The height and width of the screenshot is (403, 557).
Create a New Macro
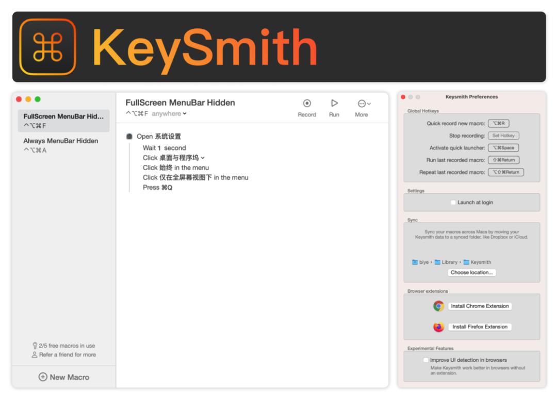tap(64, 377)
